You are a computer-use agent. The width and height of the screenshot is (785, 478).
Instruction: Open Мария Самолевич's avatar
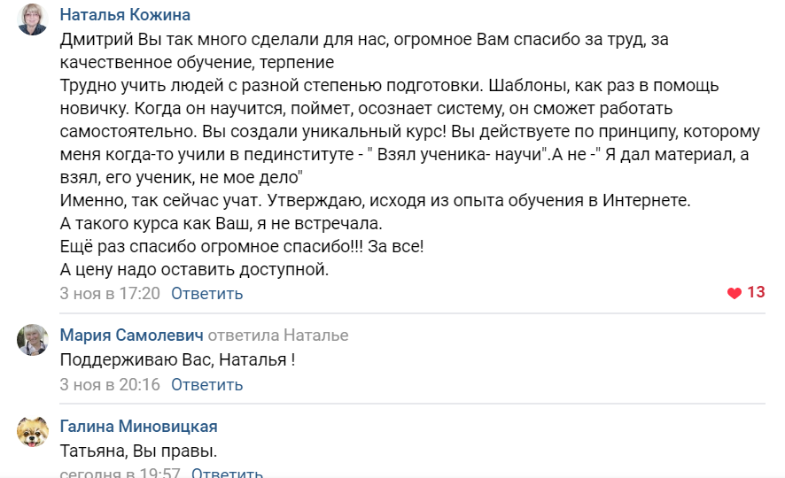pyautogui.click(x=33, y=340)
